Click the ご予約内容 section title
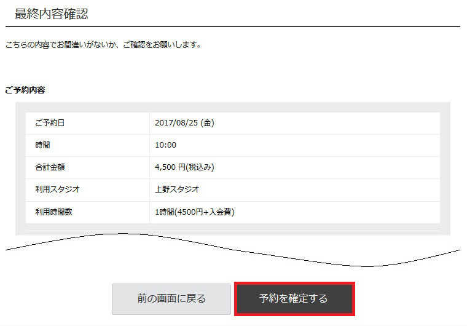 pos(25,90)
